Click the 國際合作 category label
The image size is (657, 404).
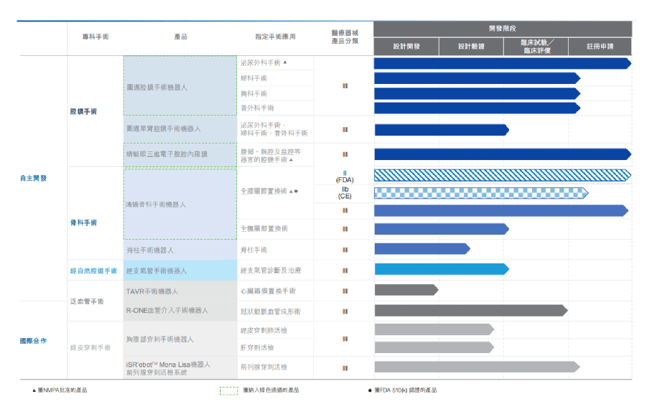tap(33, 340)
